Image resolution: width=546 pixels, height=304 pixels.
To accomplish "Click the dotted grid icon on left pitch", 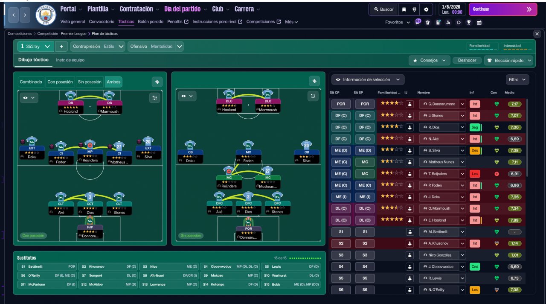I will point(154,98).
